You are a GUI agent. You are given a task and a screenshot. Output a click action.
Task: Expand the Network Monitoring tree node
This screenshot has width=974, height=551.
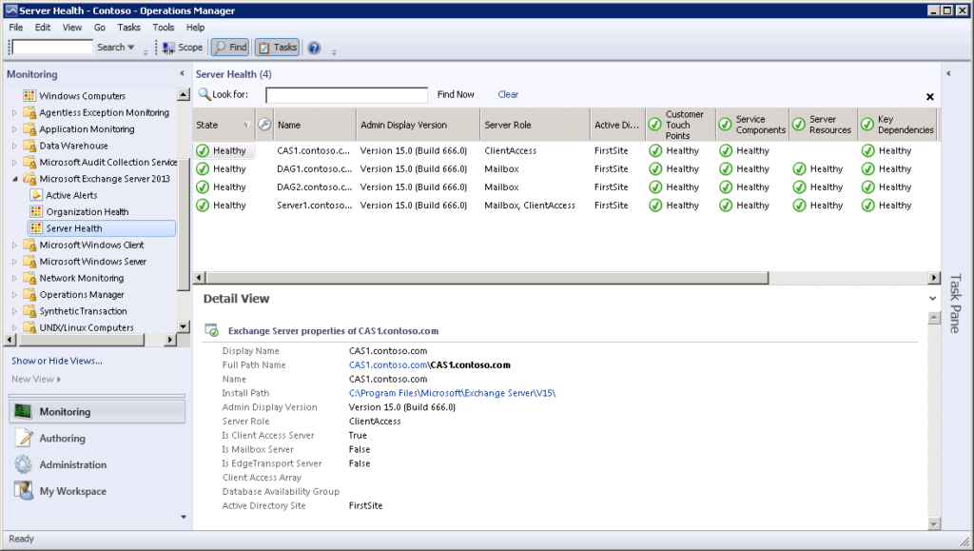[x=14, y=279]
